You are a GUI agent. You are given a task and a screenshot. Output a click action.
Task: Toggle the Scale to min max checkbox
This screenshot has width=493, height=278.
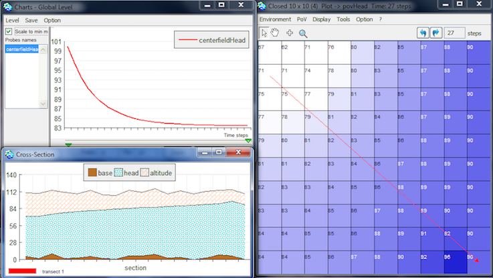pyautogui.click(x=9, y=31)
